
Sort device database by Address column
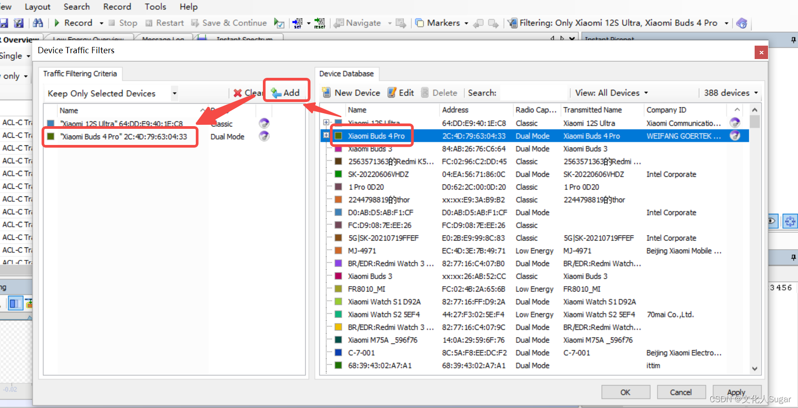tap(476, 110)
